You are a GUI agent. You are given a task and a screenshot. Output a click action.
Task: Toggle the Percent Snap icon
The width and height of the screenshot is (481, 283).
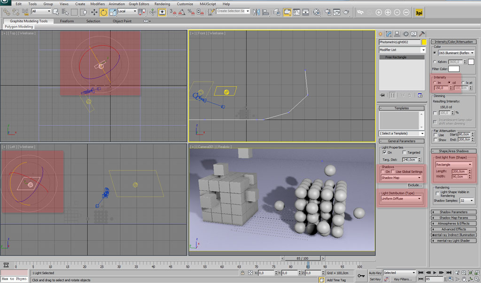pyautogui.click(x=191, y=12)
